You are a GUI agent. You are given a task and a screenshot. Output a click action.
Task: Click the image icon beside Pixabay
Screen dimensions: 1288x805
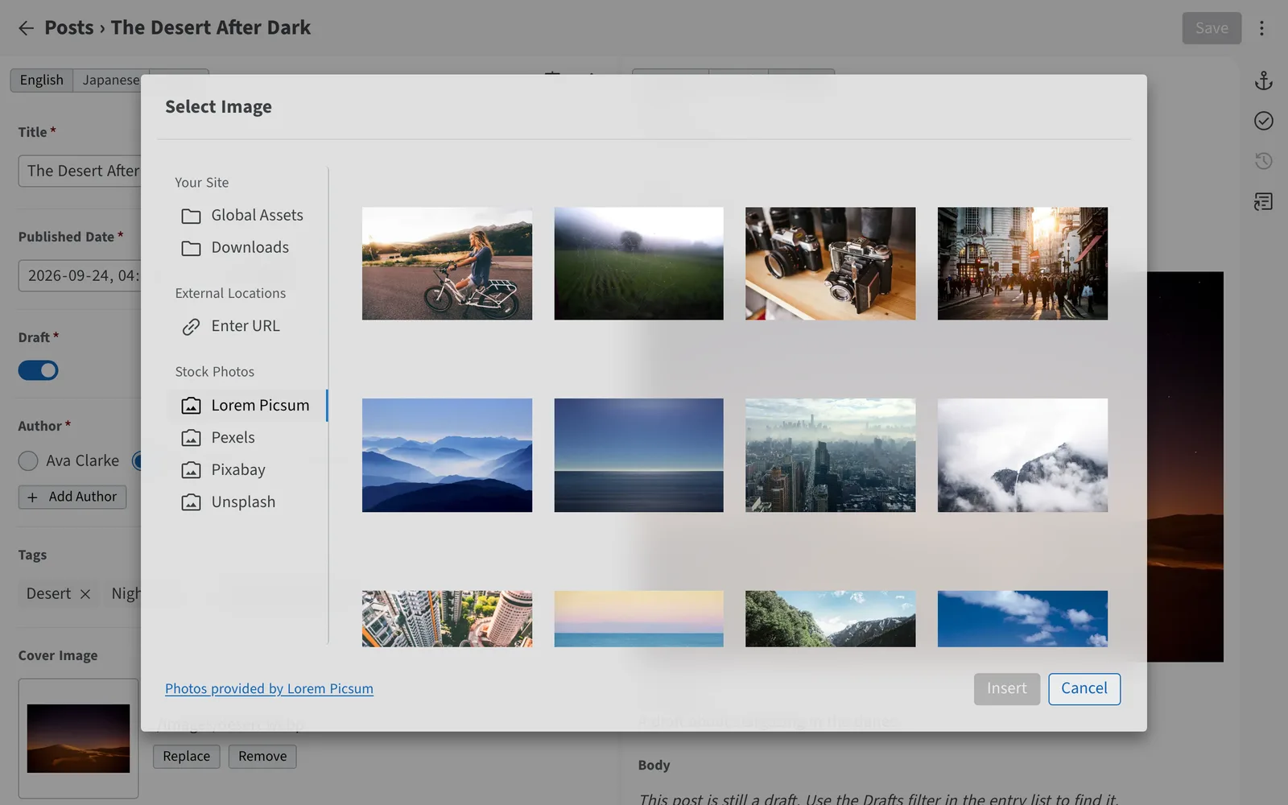[x=191, y=470]
